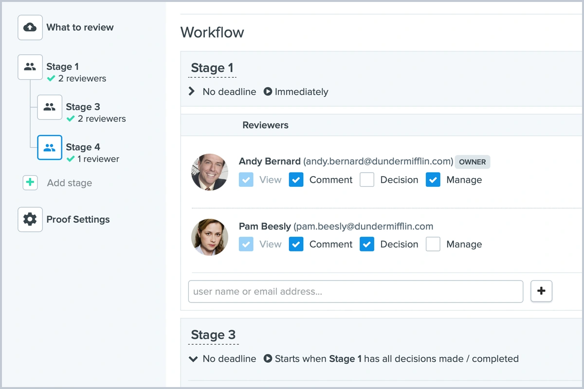
Task: Open What to review section
Action: [x=80, y=28]
